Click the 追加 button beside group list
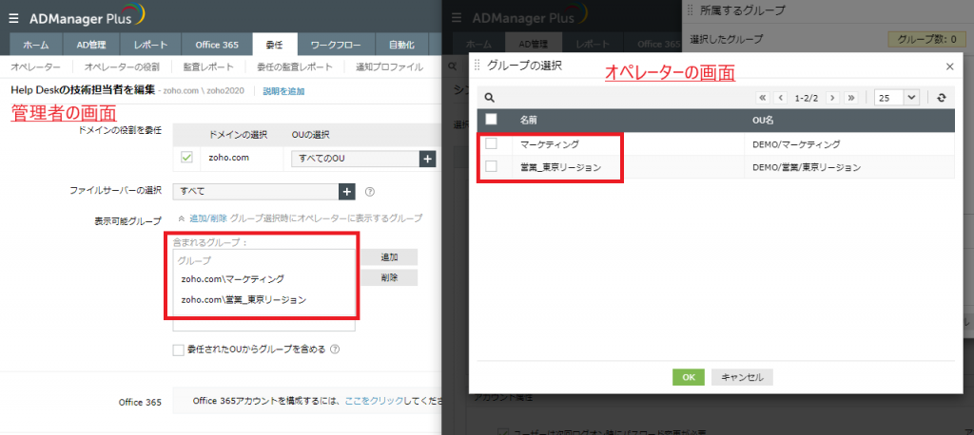This screenshot has width=974, height=435. pyautogui.click(x=389, y=256)
